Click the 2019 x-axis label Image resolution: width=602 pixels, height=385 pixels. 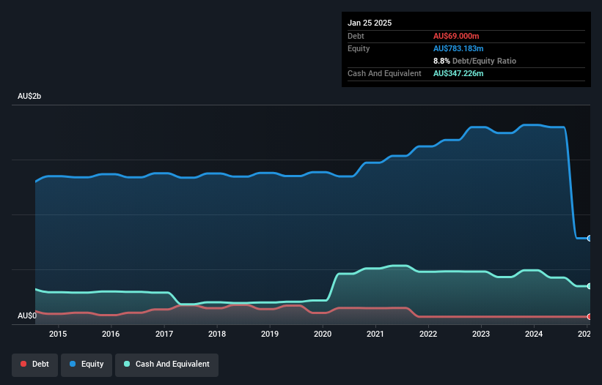[x=270, y=334]
